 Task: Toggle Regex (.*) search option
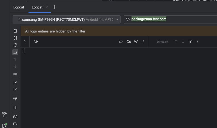pos(143,41)
